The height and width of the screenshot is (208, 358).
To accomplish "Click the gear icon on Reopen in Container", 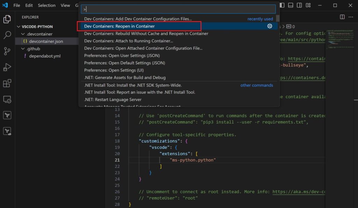I will pos(270,26).
